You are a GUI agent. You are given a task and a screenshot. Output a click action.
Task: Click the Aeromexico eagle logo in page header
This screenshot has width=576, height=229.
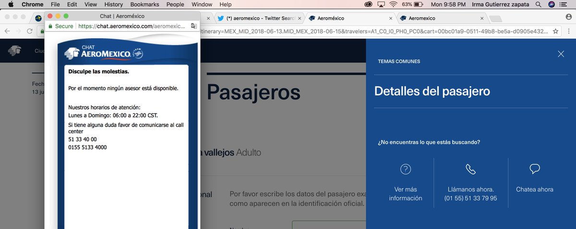point(16,51)
